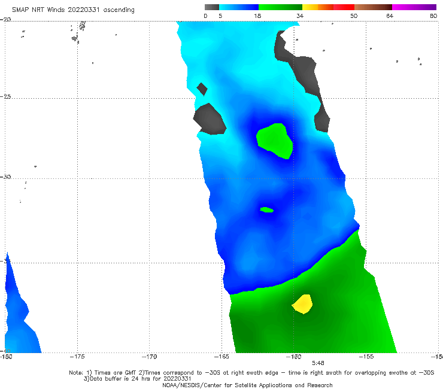Click the small gray diamond patch near -24 latitude
This screenshot has width=443, height=389.
point(202,89)
